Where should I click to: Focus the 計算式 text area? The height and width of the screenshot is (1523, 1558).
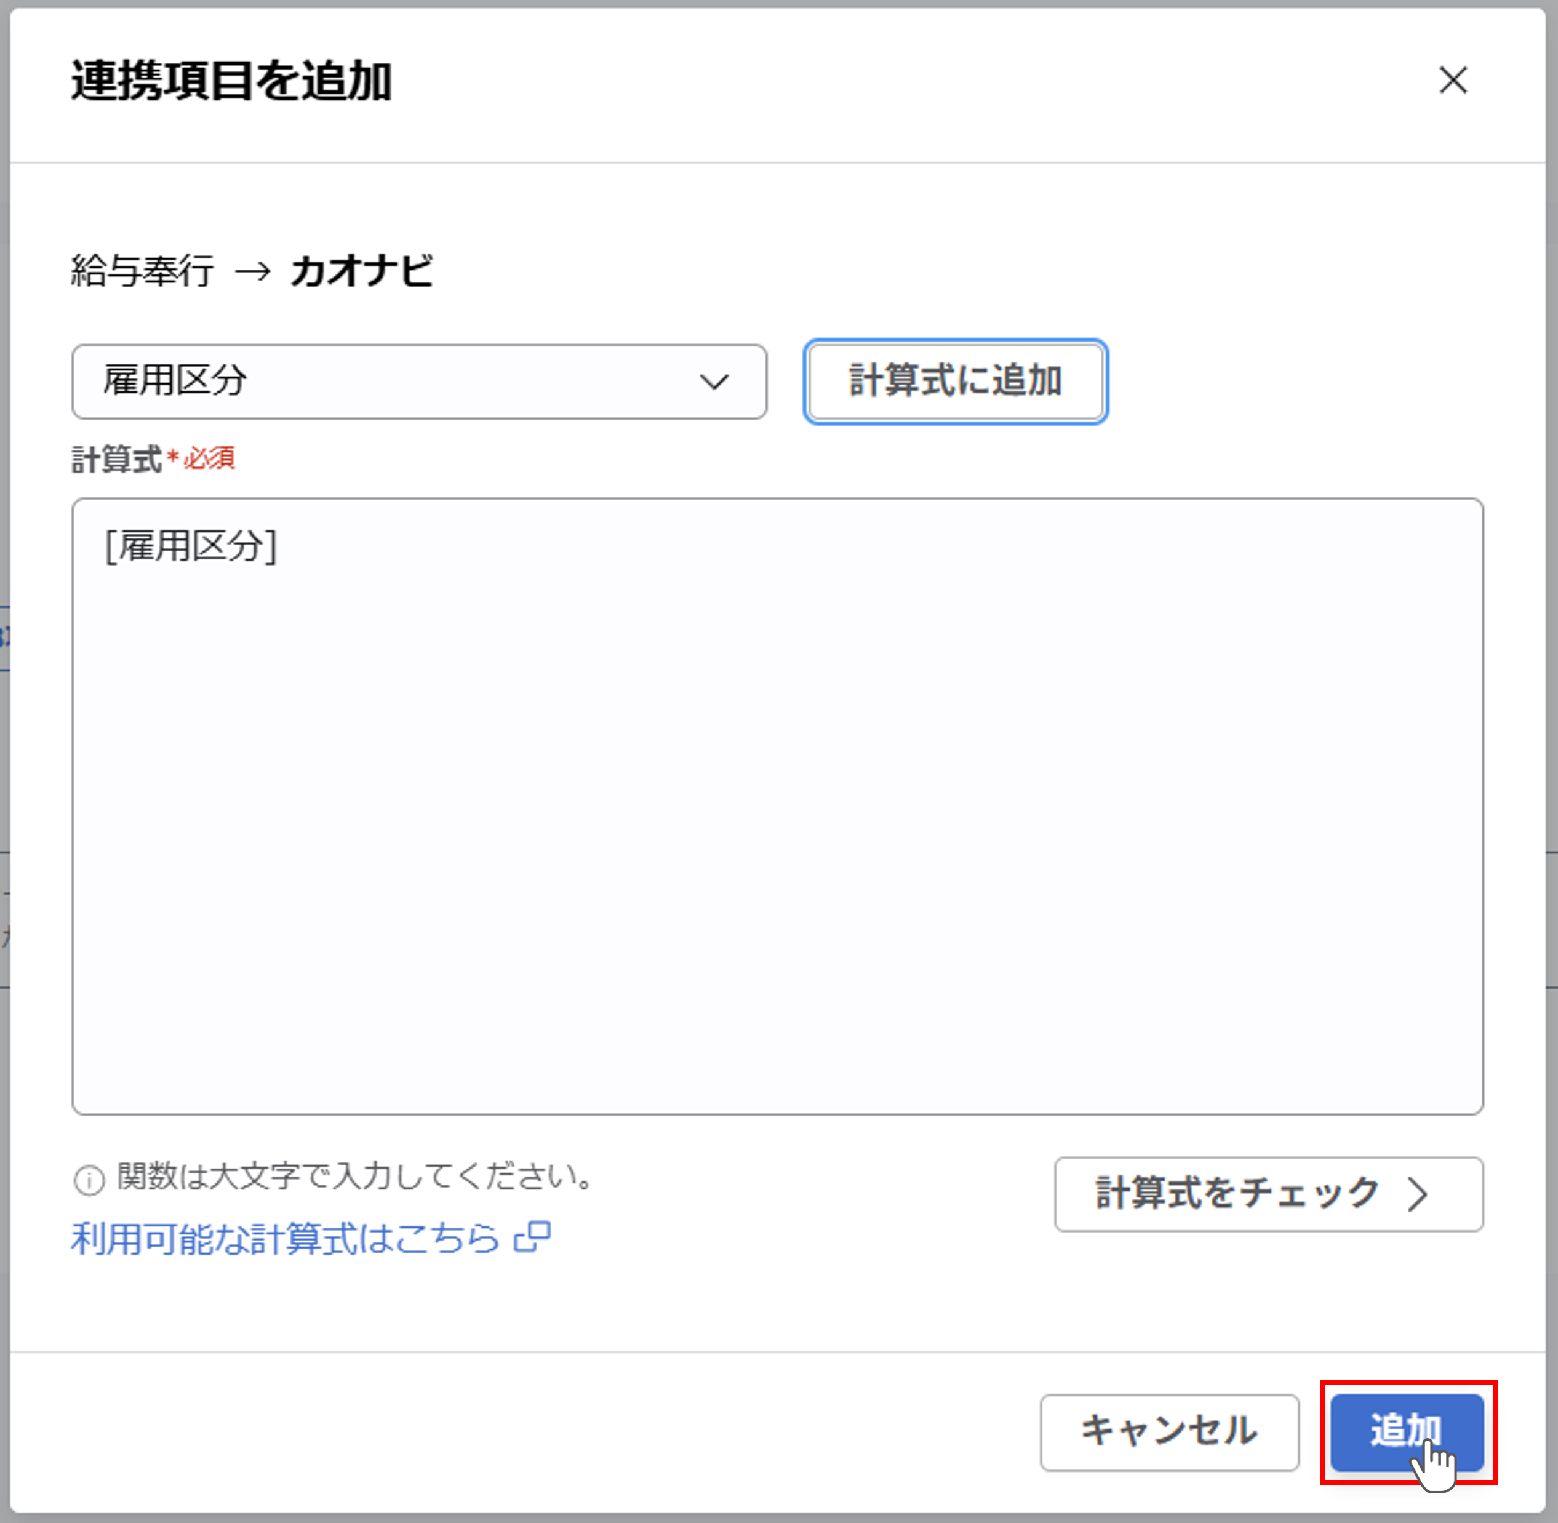[x=777, y=805]
